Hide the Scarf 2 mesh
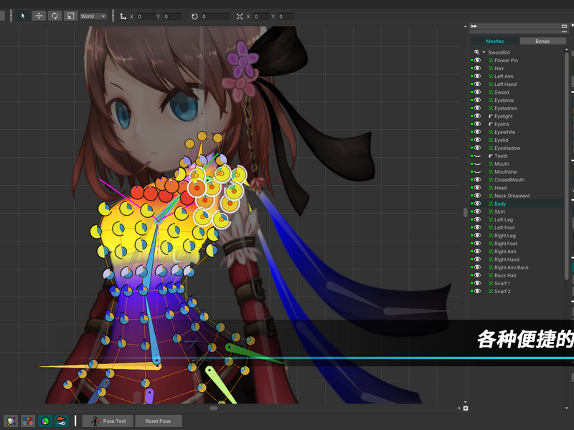Screen dimensions: 574x430 pos(477,292)
